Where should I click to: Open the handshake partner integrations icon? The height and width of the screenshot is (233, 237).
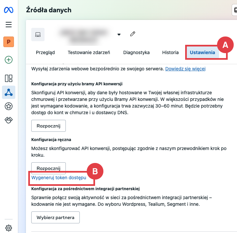[9, 120]
